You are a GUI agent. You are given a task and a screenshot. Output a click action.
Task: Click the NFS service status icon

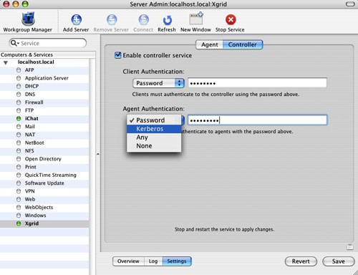[x=19, y=151]
